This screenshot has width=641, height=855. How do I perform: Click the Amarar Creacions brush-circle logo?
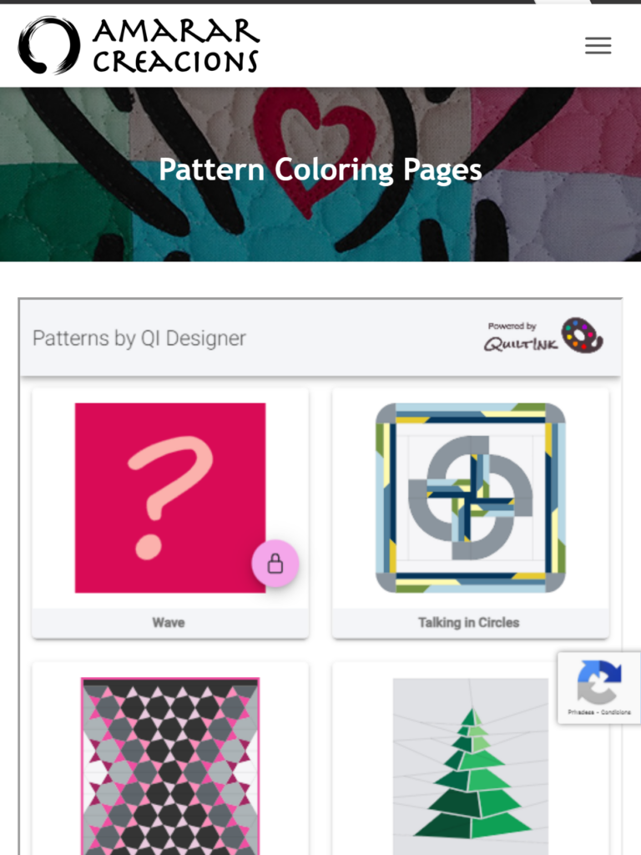[49, 45]
